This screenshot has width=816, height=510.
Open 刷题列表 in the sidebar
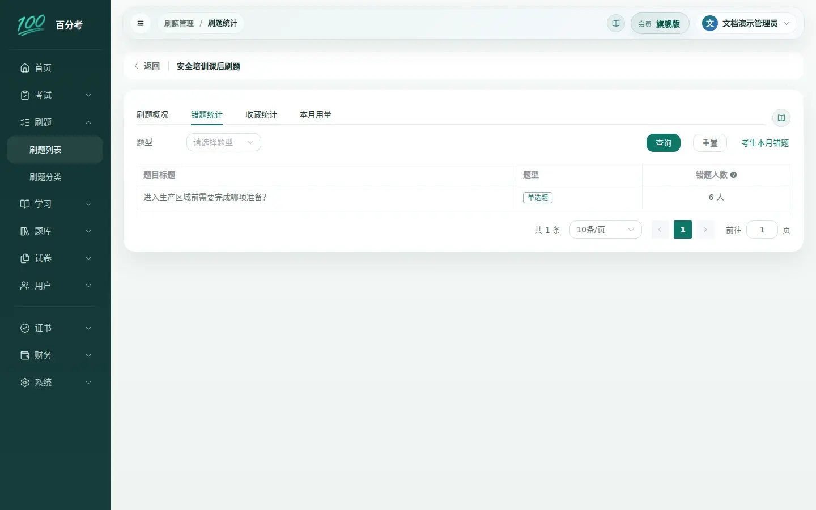tap(55, 150)
